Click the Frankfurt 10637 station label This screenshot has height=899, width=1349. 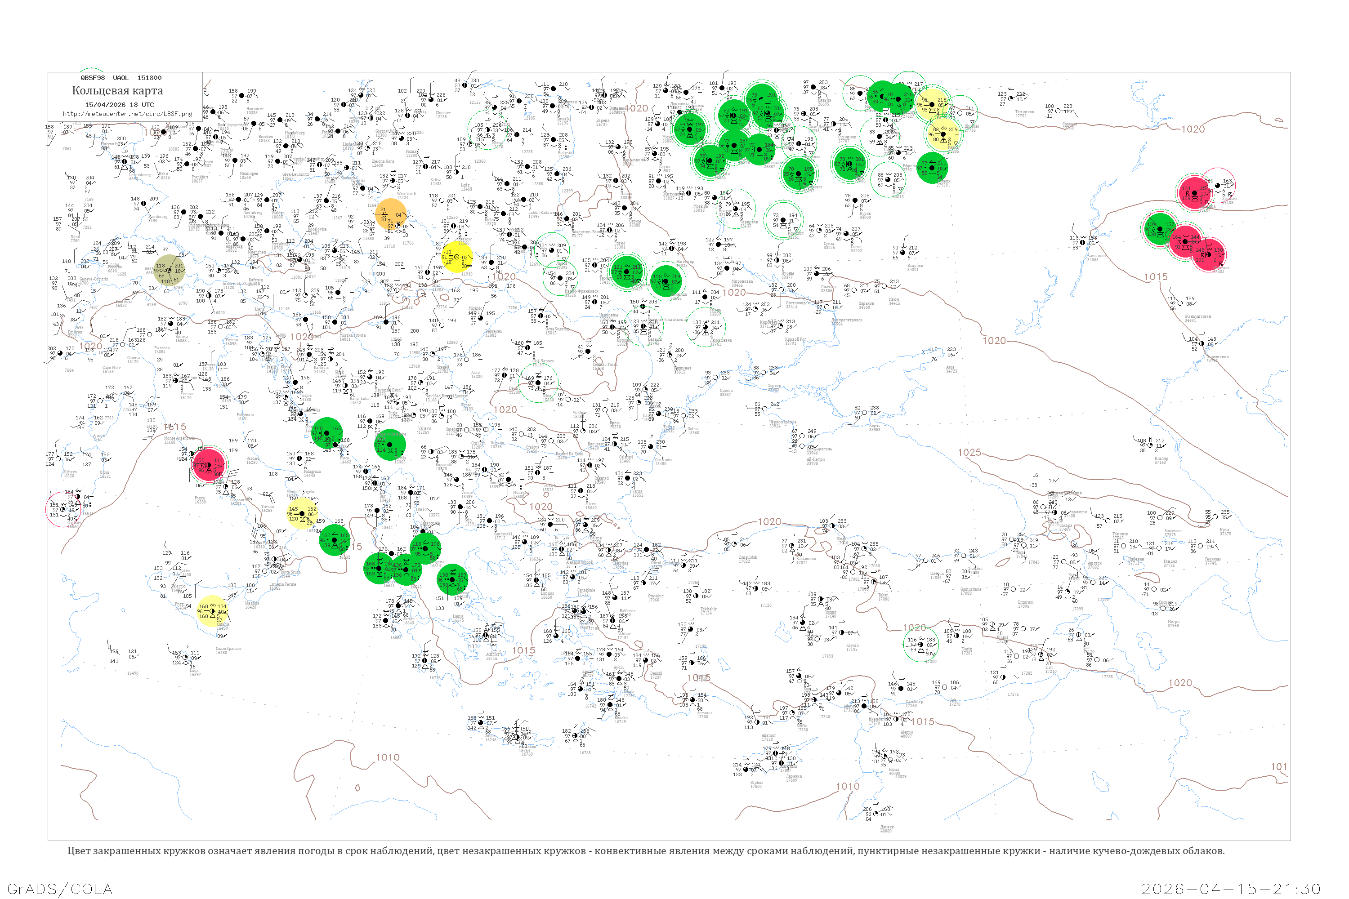pyautogui.click(x=200, y=178)
